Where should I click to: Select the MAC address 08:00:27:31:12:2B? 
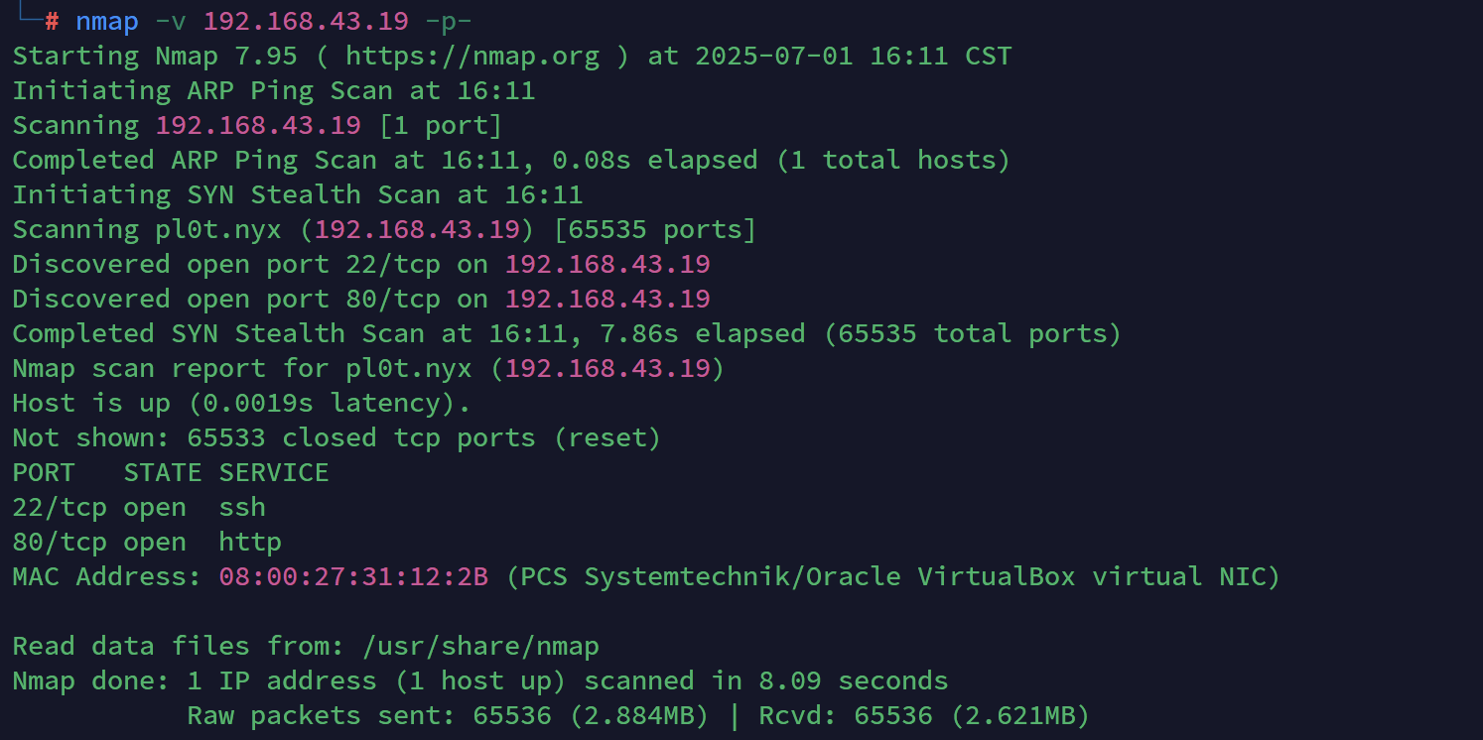(x=353, y=576)
